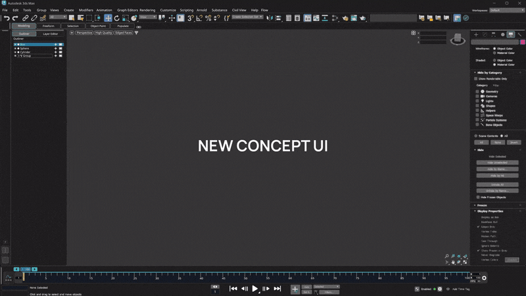Toggle the Spinner Snap icon
The image size is (526, 296).
(217, 18)
